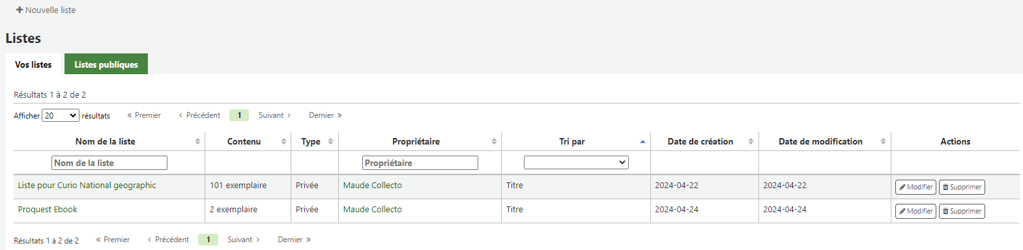Go to Suivant page in top pagination
Viewport: 1023px width, 250px height.
[x=274, y=115]
